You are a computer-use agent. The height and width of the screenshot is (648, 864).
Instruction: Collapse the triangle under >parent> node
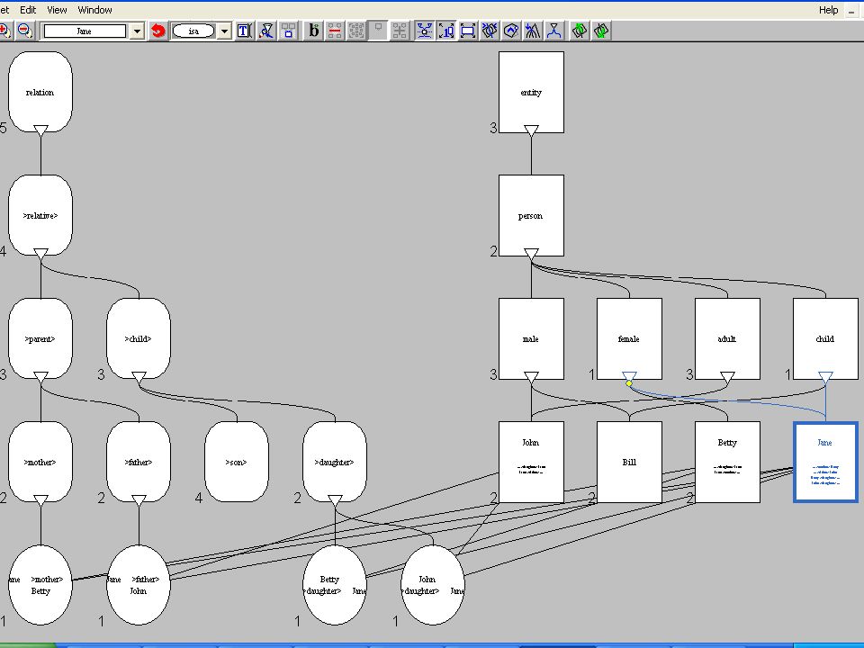click(40, 377)
